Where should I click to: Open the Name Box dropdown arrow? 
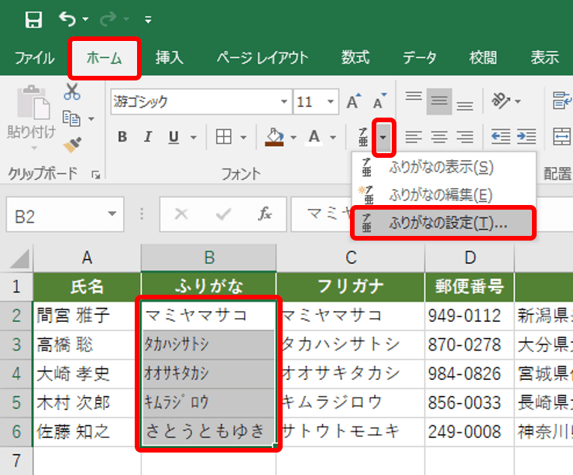pyautogui.click(x=112, y=214)
